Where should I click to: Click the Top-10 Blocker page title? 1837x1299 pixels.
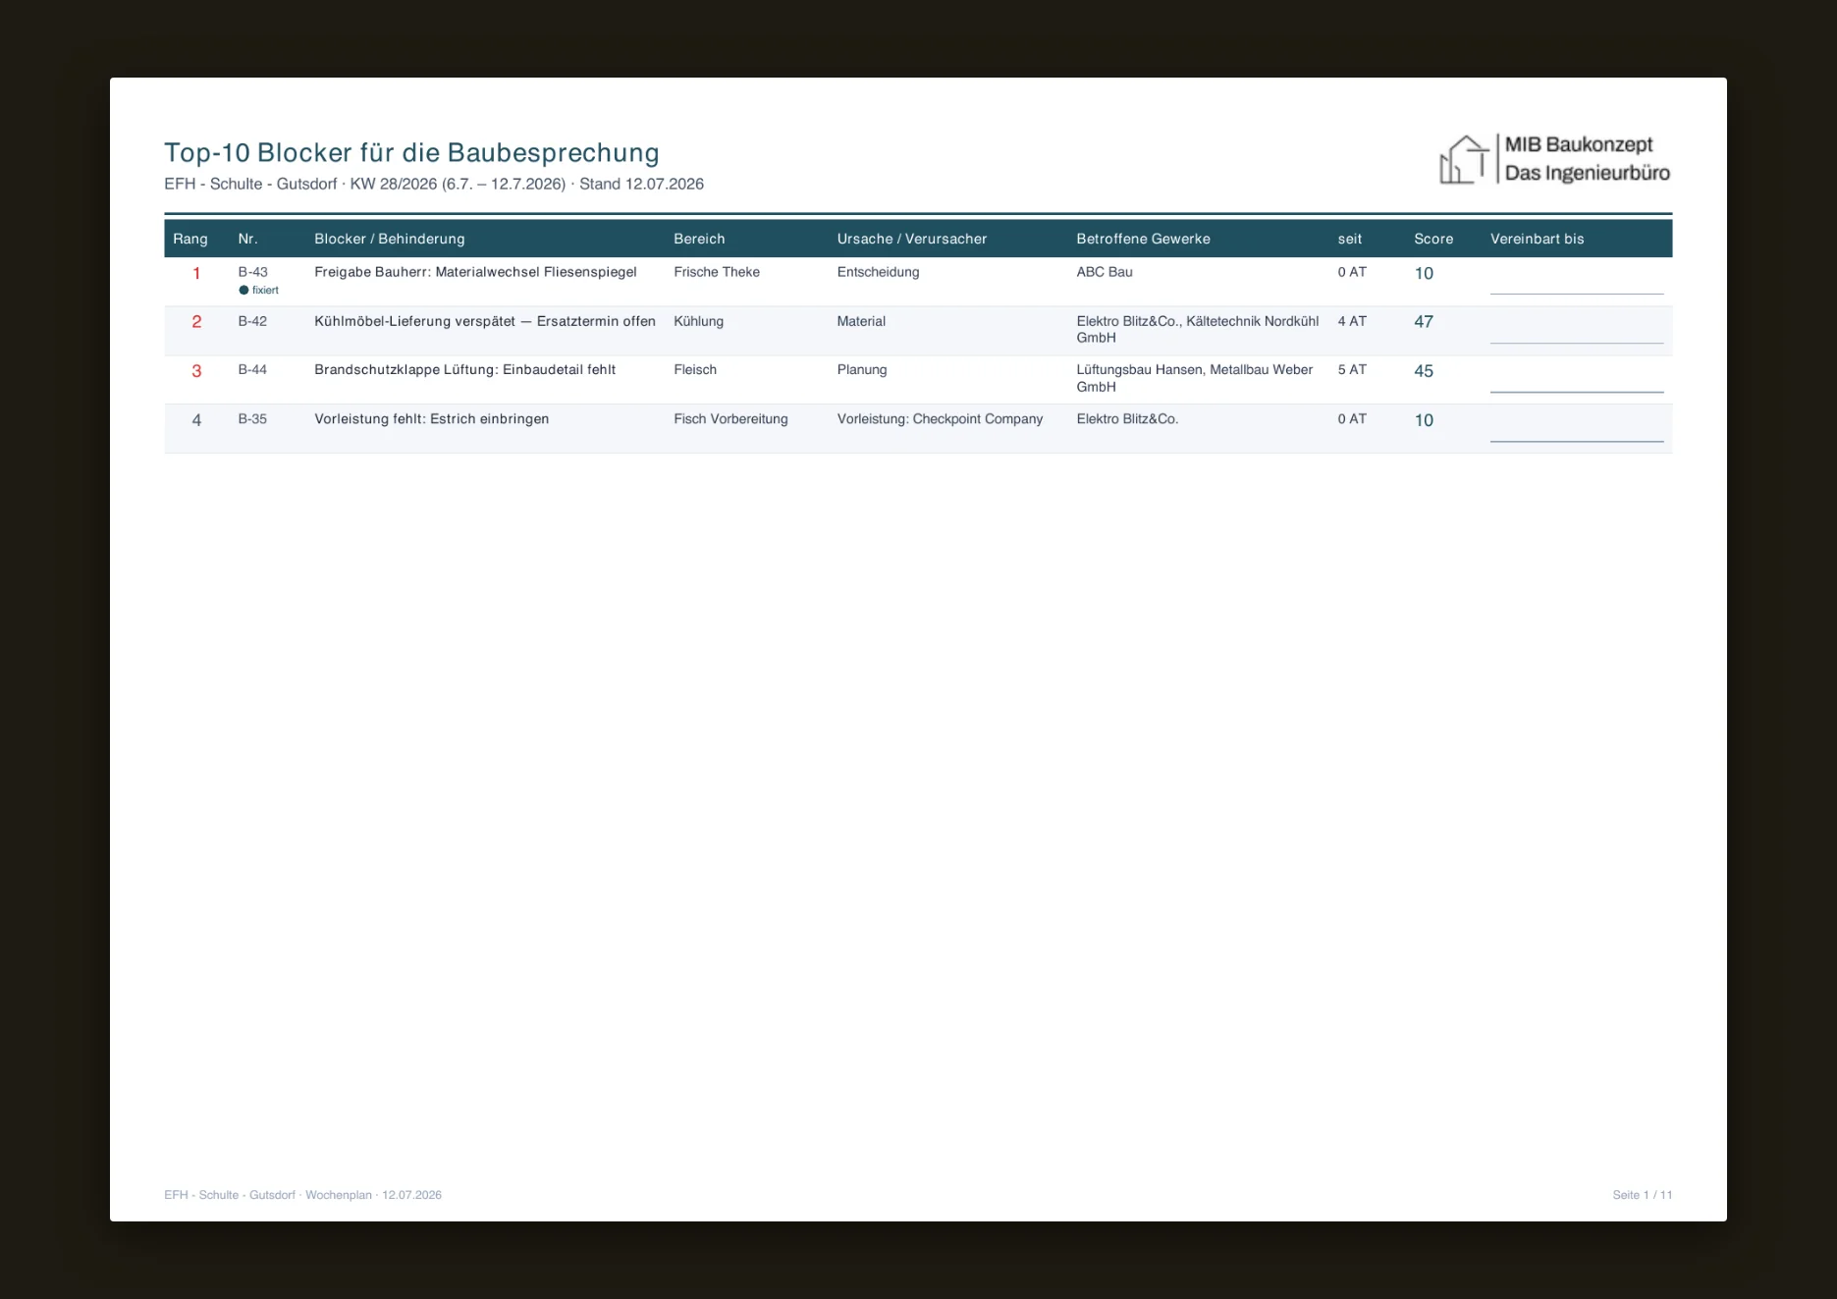(x=411, y=152)
